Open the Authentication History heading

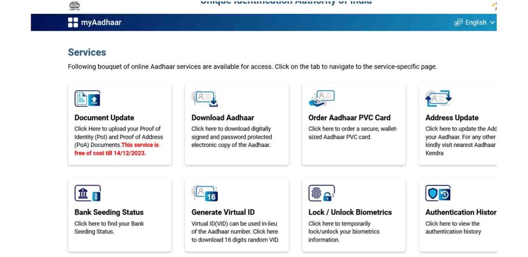[x=460, y=213]
